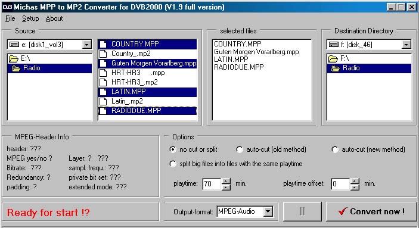Select RADIODUE.MPP in source file list
Viewport: 419px width, 228px height.
tap(148, 111)
